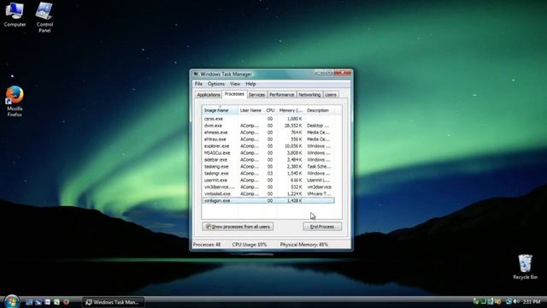Select the Recycle Bin on the desktop
Viewport: 547px width, 308px height.
525,267
